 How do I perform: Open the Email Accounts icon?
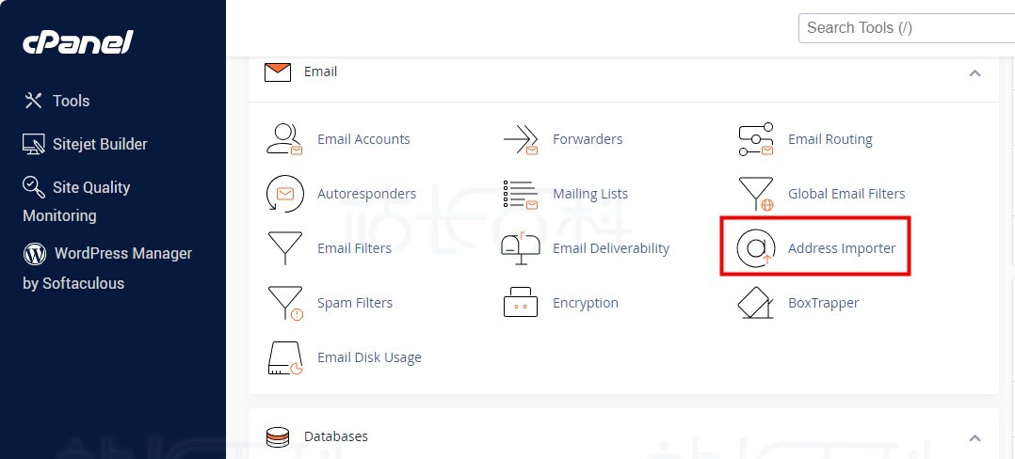coord(284,139)
